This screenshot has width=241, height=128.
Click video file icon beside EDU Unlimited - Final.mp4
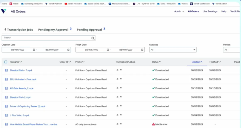pos(6,80)
